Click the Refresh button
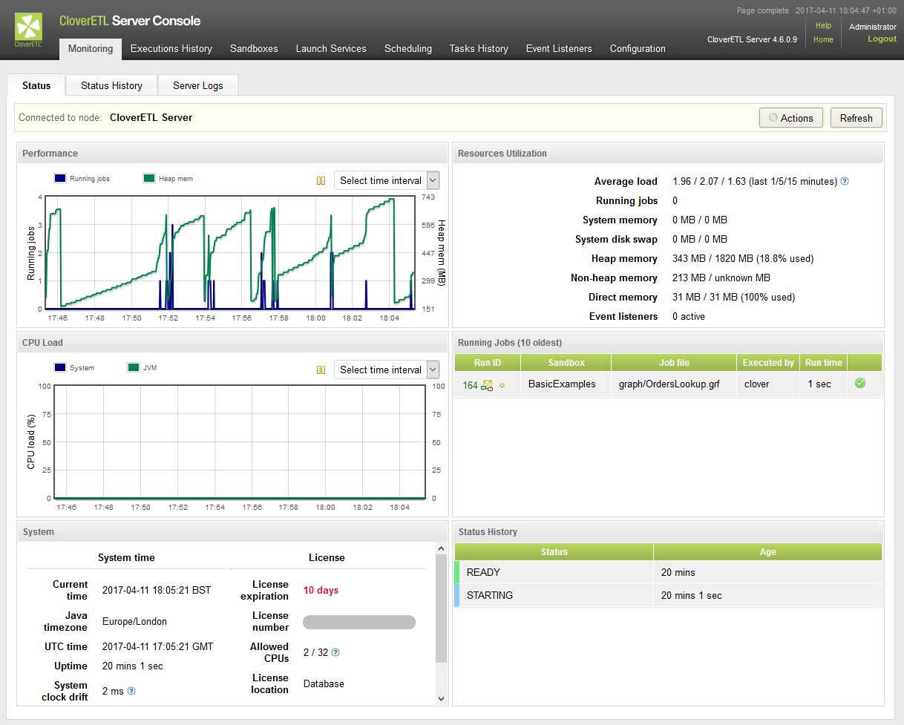The image size is (904, 725). [x=856, y=118]
